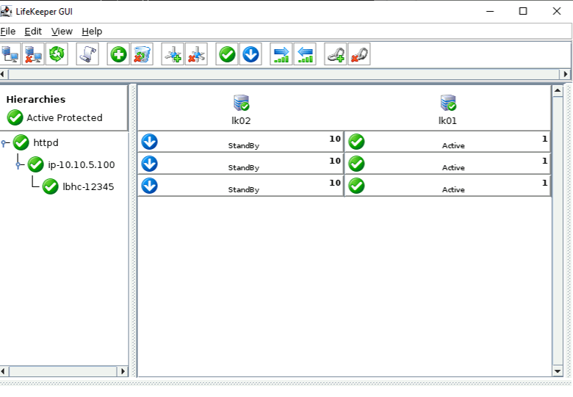
Task: Click the Connect to server toolbar icon
Action: (x=10, y=54)
